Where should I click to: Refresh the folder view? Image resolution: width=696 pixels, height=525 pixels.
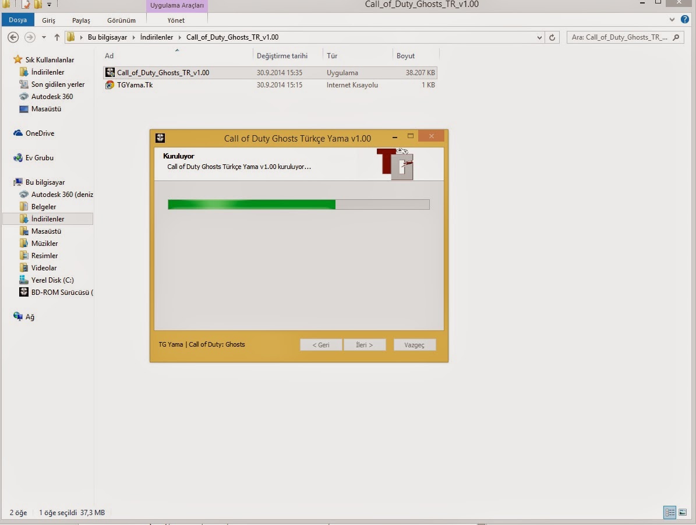tap(552, 37)
